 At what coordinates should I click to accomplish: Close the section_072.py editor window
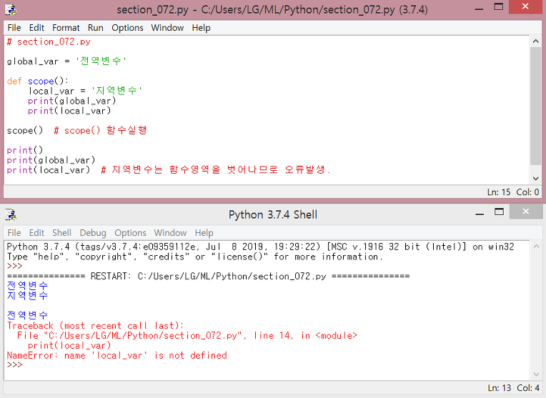tap(525, 6)
